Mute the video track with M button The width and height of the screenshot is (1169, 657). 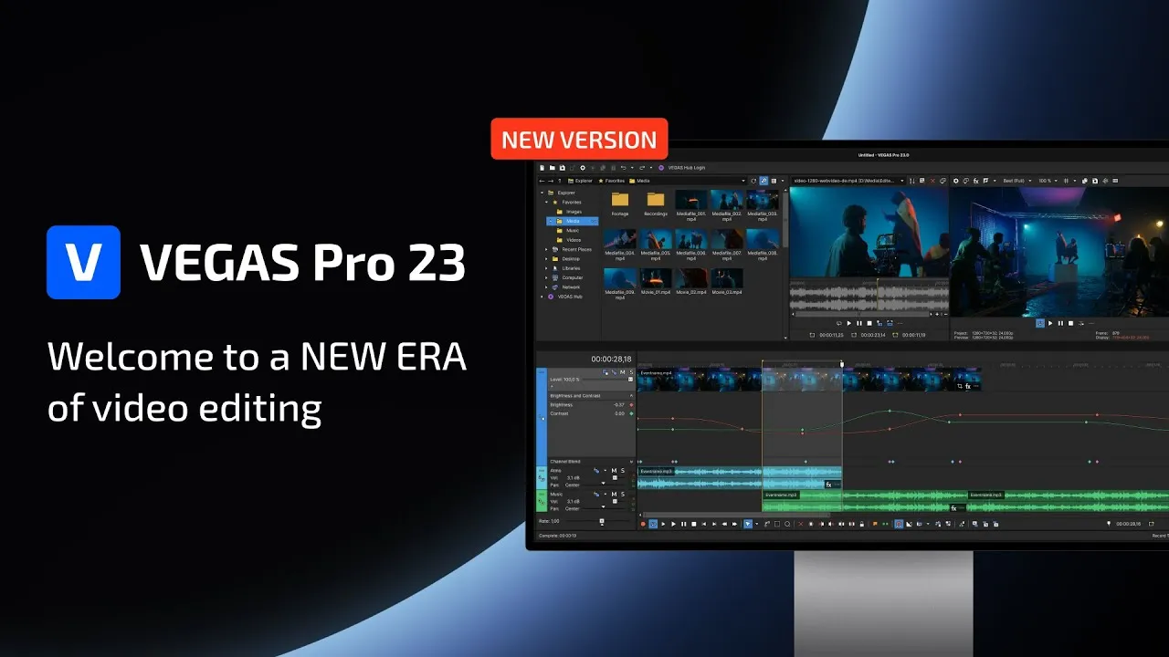tap(623, 372)
